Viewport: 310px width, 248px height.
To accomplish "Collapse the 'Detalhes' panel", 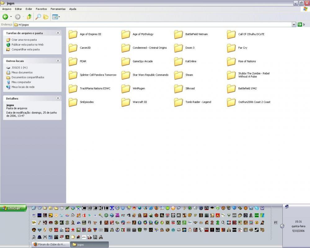I will tap(58, 98).
